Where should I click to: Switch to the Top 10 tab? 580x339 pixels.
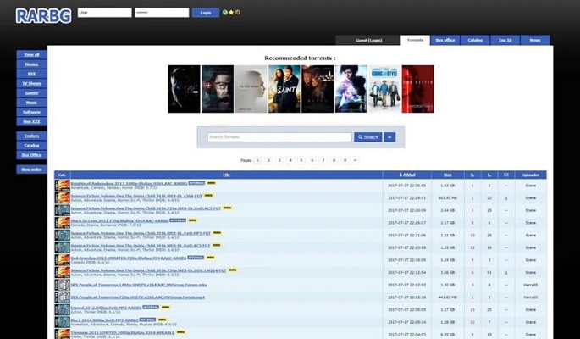505,40
